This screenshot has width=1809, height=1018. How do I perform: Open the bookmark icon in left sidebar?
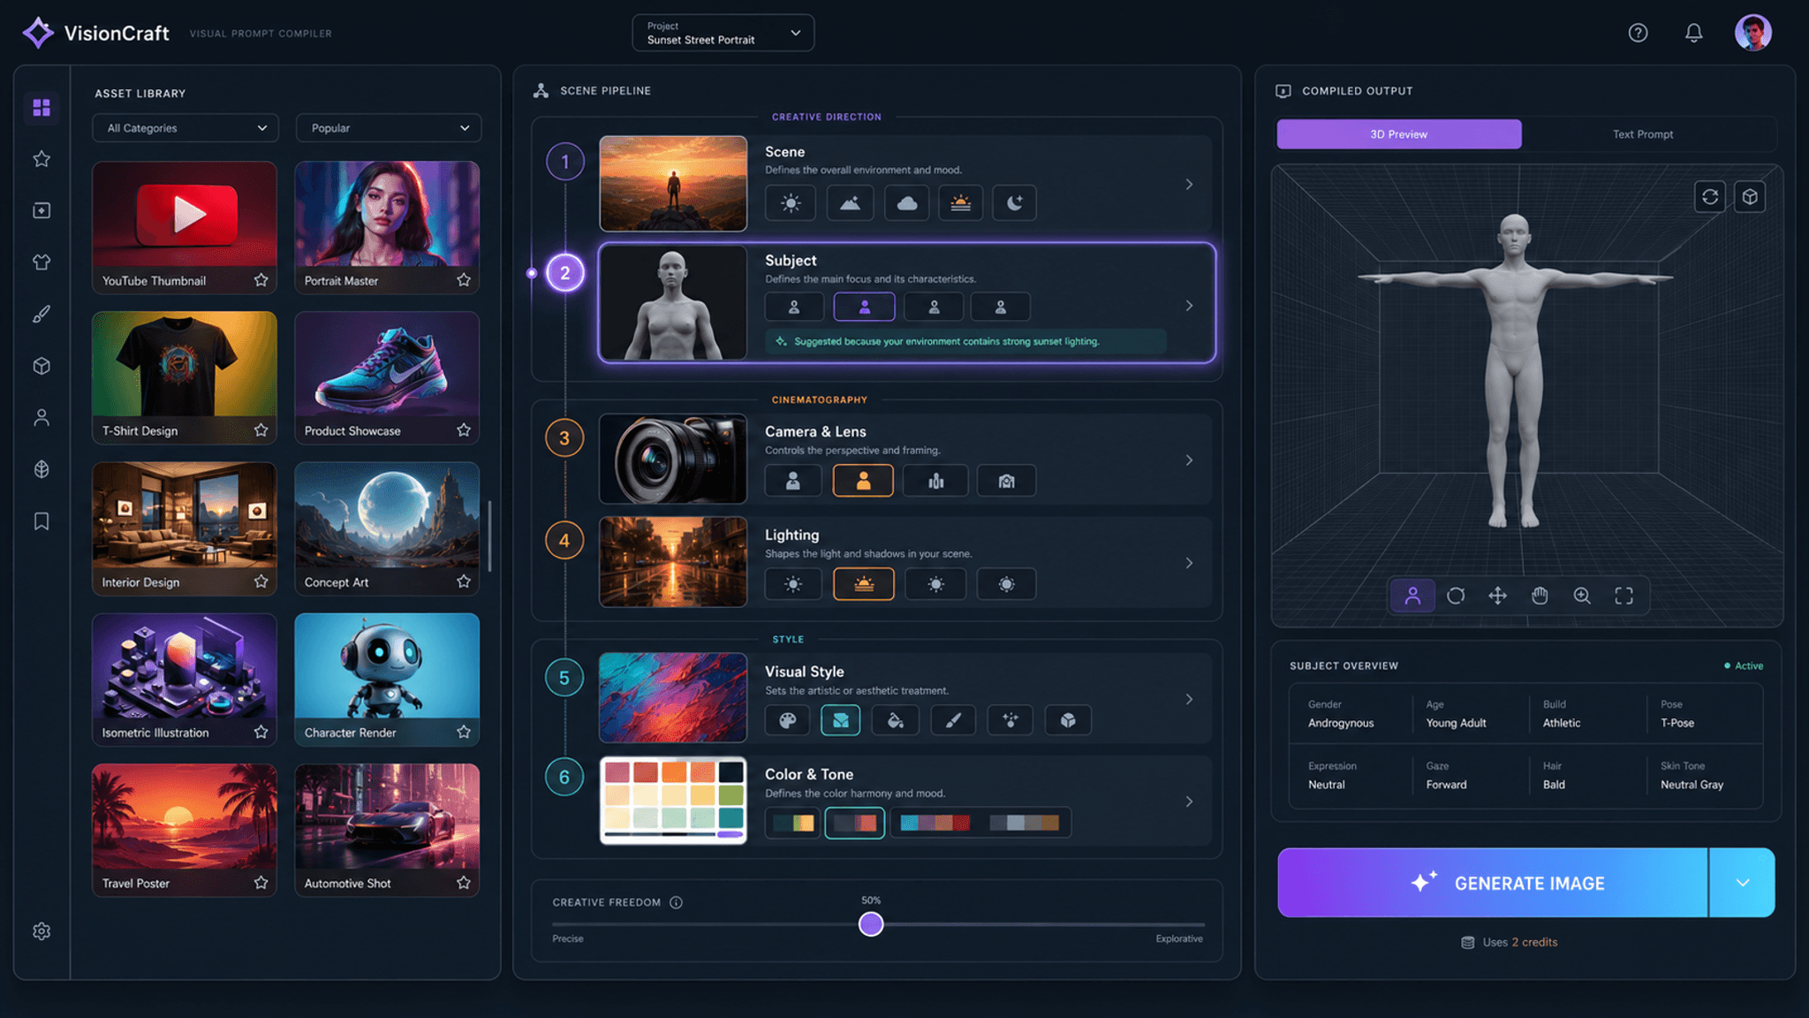tap(42, 521)
